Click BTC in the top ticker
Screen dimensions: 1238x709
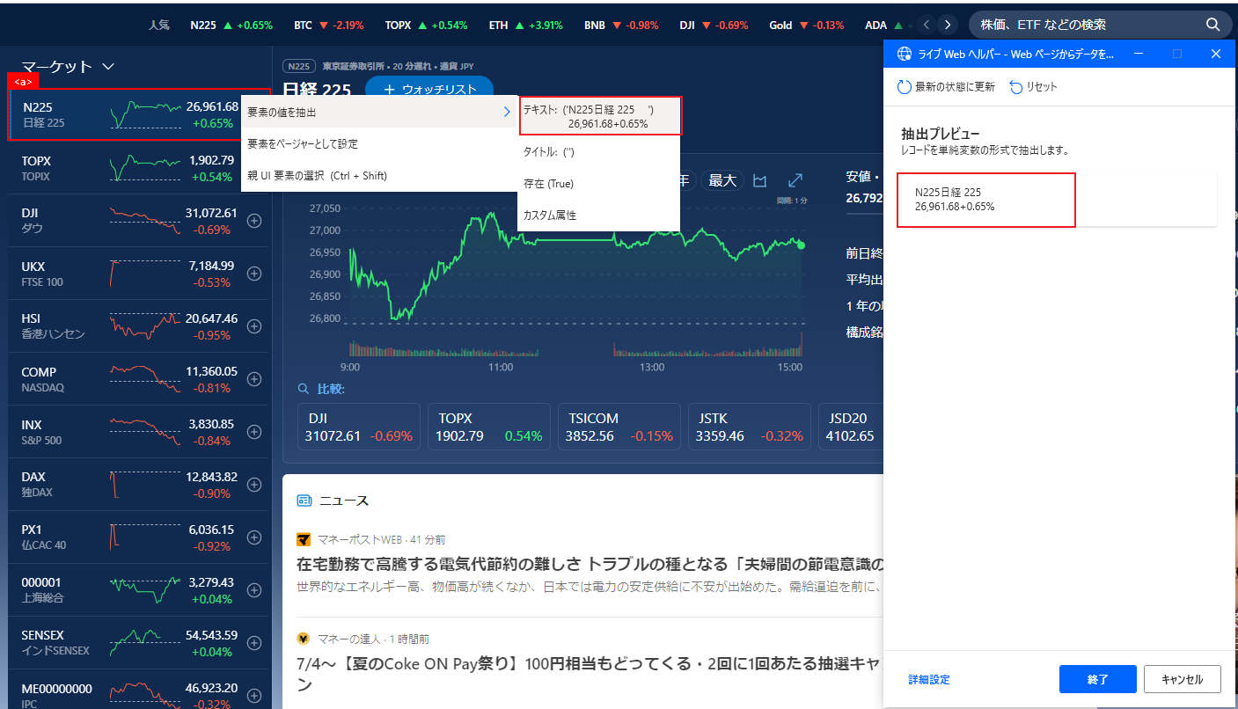329,26
